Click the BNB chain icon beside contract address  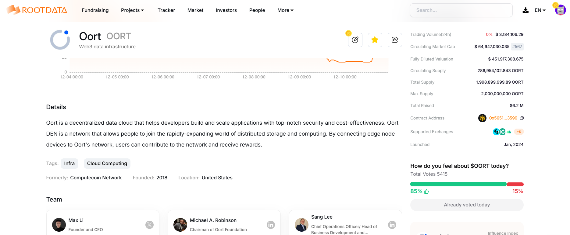tap(482, 118)
